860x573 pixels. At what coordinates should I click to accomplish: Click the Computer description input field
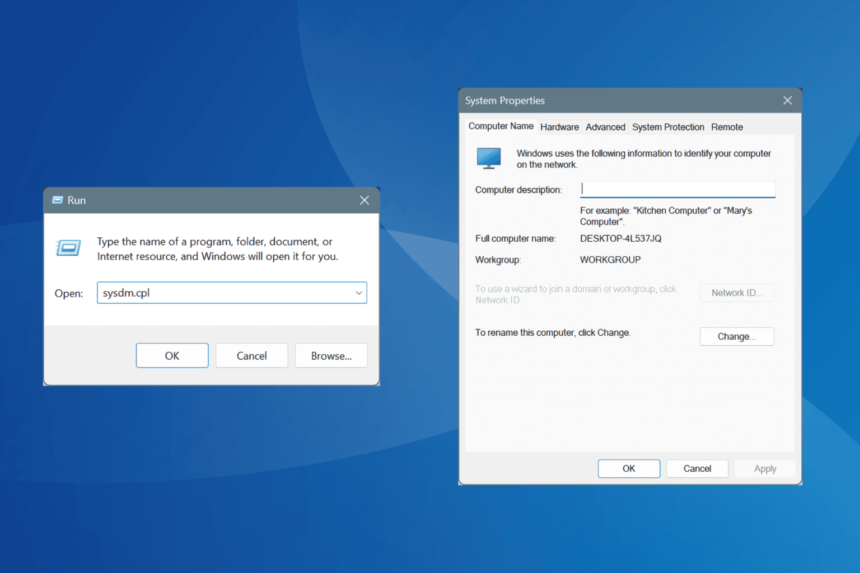677,189
